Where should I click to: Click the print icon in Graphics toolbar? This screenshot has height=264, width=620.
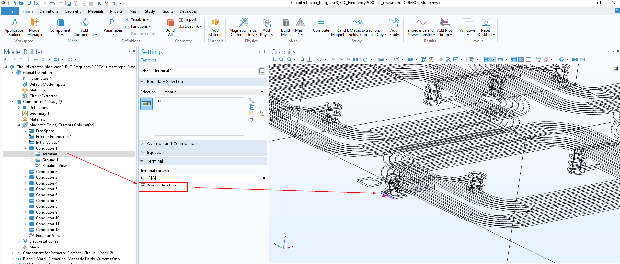(582, 59)
